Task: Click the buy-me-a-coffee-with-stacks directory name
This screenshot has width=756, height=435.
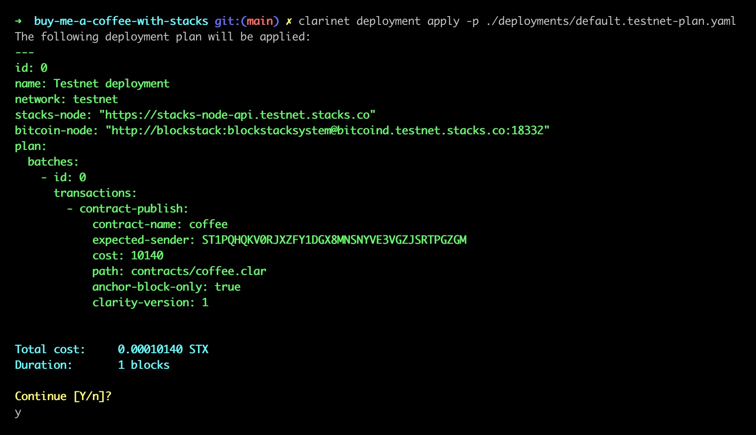Action: click(x=121, y=21)
